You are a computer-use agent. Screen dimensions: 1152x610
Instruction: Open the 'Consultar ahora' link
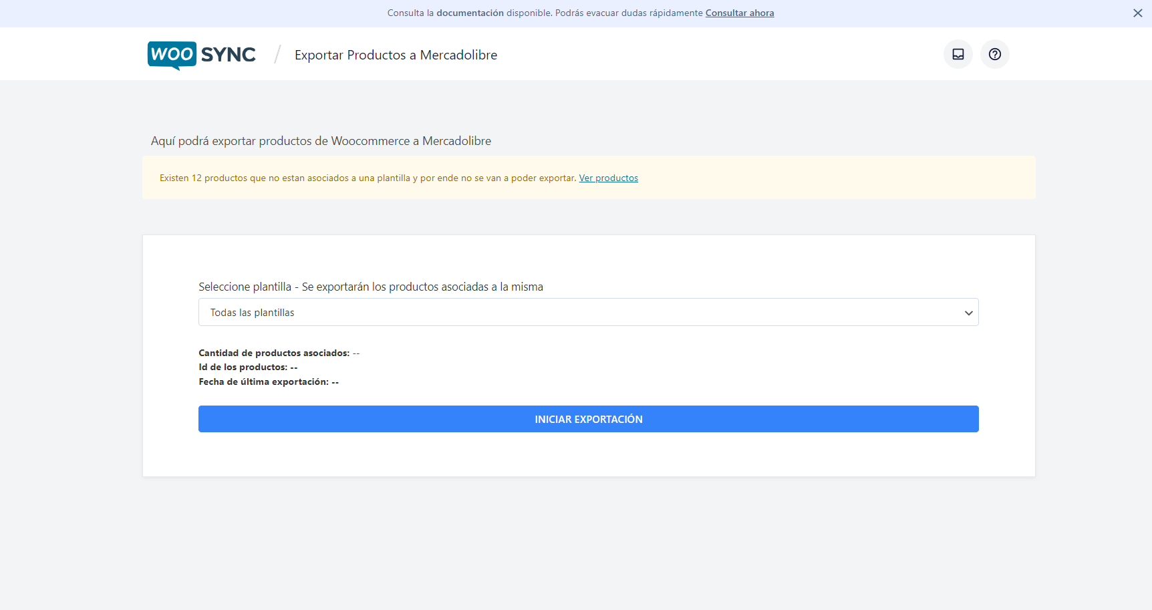(x=740, y=13)
